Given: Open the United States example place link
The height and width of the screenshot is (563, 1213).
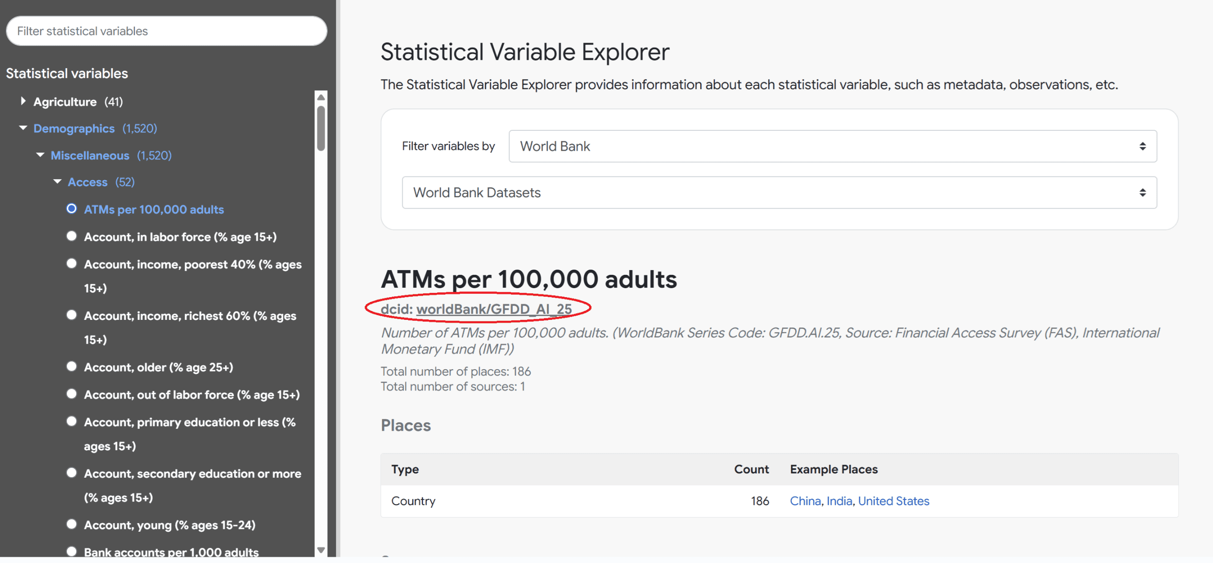Looking at the screenshot, I should (894, 501).
